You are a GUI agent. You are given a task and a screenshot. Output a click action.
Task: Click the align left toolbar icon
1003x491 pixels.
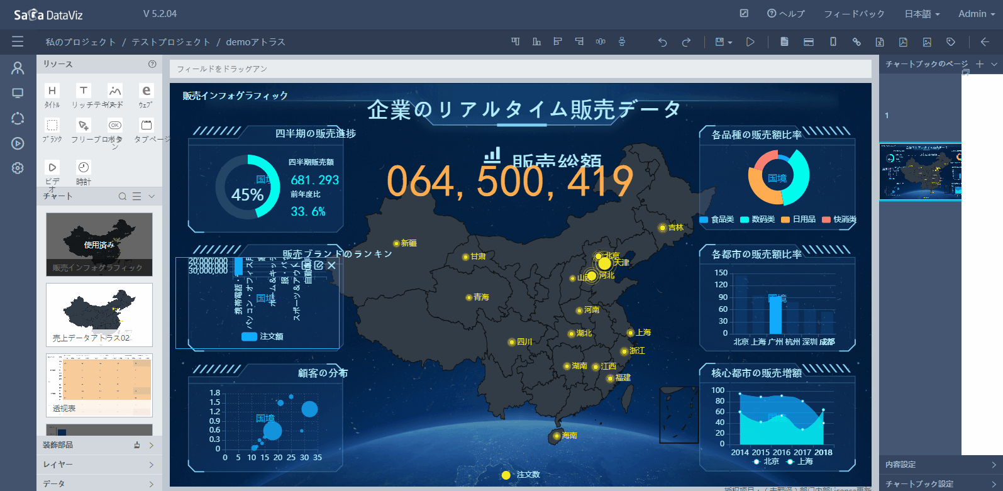tap(558, 41)
